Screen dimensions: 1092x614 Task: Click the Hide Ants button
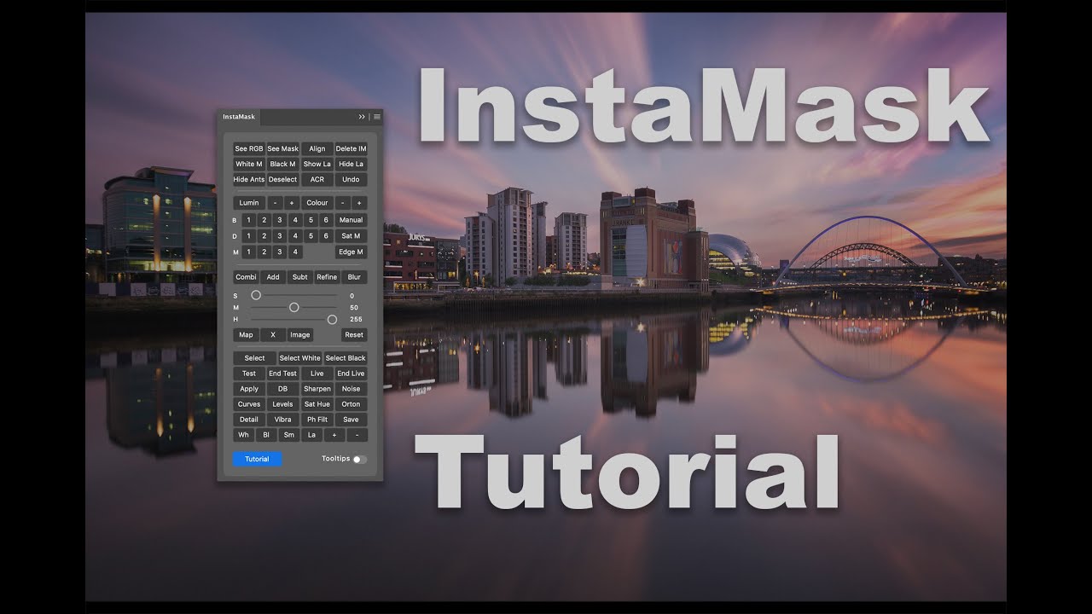point(249,179)
